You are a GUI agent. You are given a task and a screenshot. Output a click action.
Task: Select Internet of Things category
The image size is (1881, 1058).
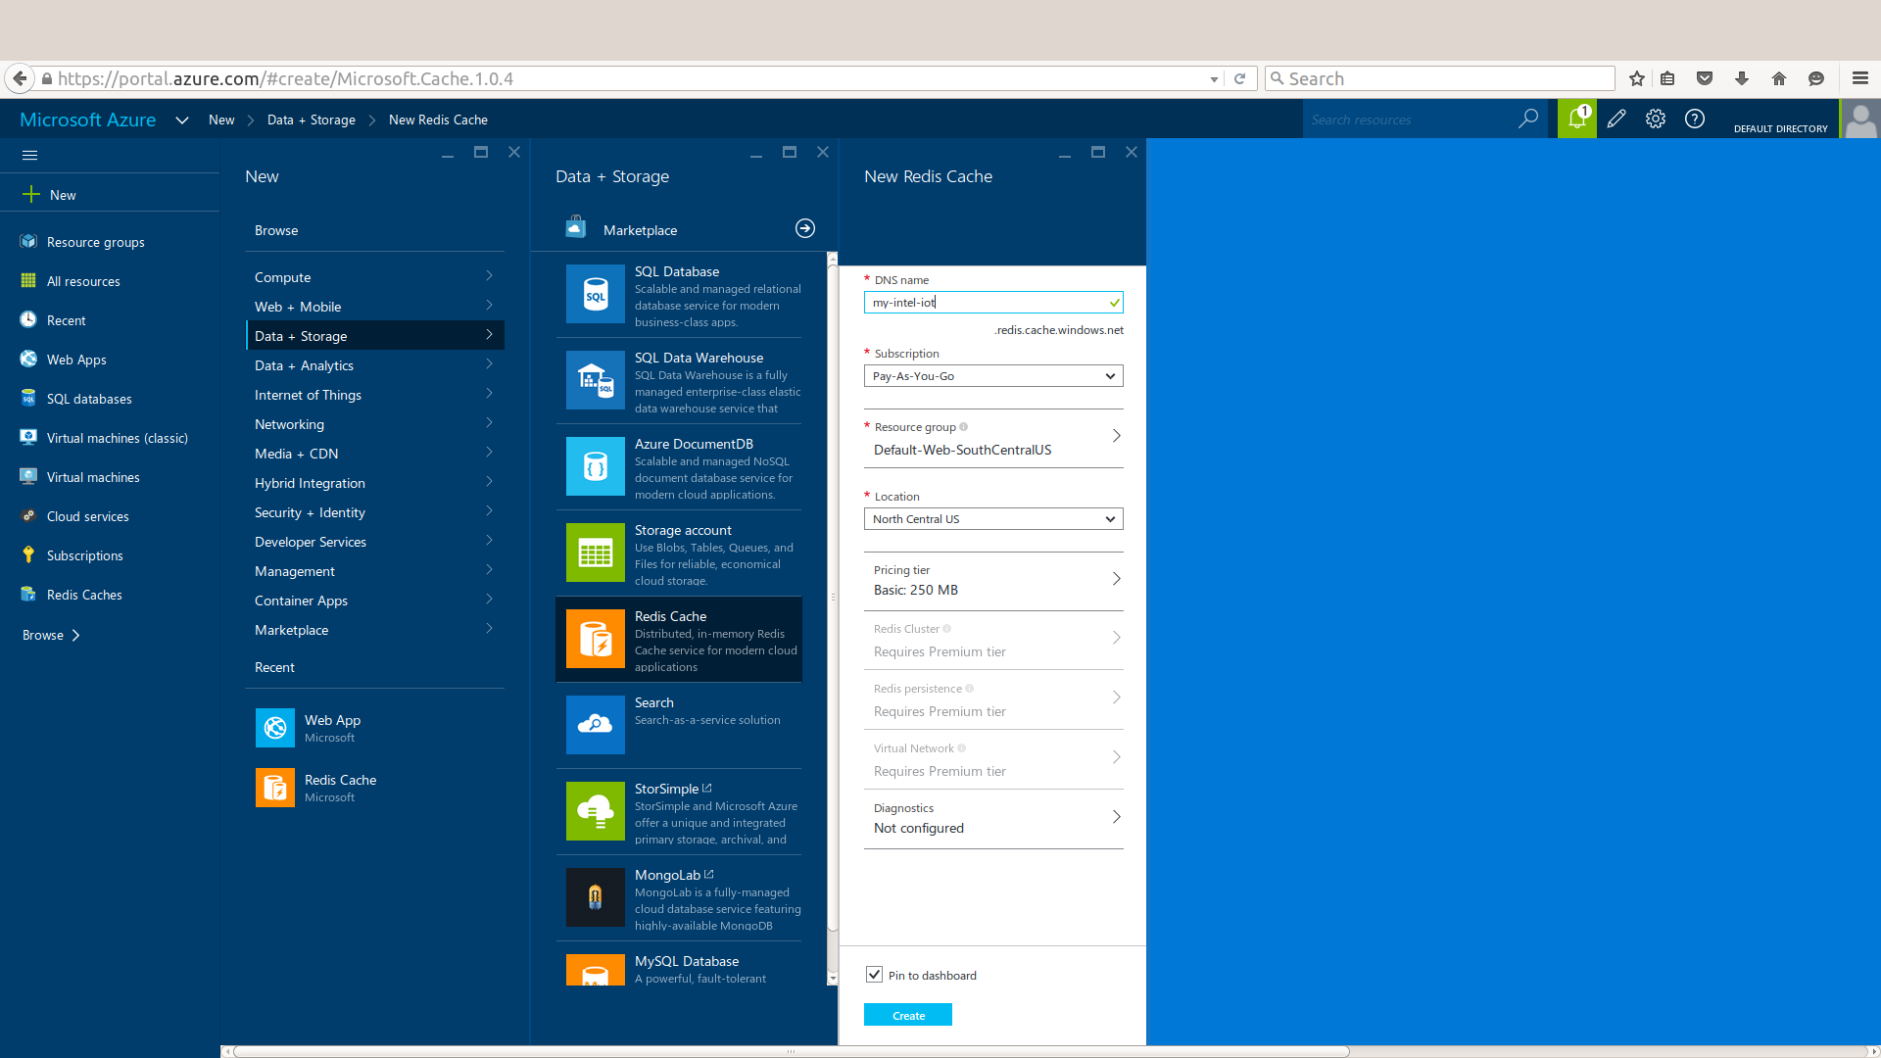[308, 395]
